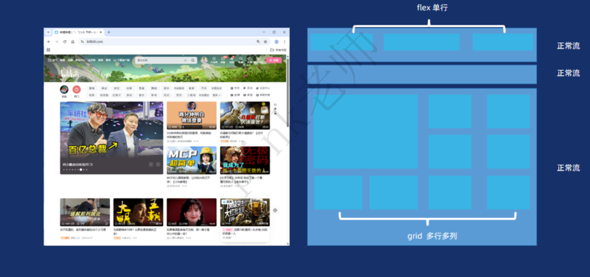Go forward to the next page
Screen dimensions: 590x277
pyautogui.click(x=57, y=42)
